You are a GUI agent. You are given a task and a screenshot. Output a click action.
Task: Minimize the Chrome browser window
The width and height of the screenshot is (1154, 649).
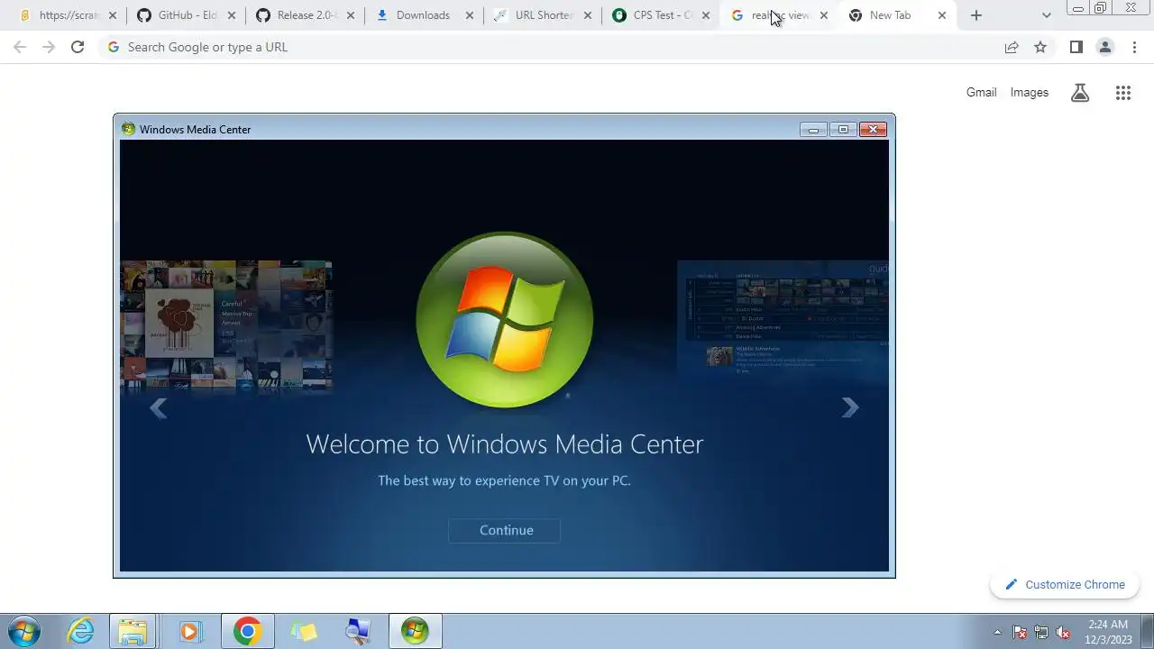pyautogui.click(x=1077, y=8)
